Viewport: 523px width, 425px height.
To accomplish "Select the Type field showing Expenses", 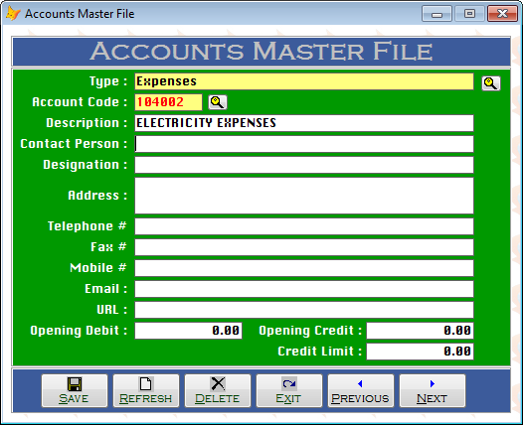I will pyautogui.click(x=304, y=81).
